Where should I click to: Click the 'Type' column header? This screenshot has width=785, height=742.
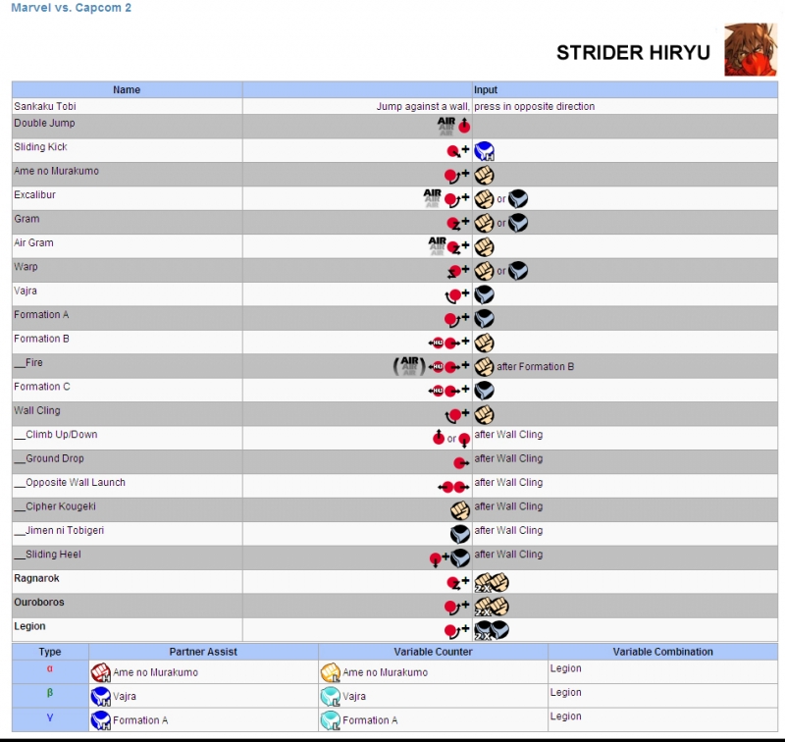pyautogui.click(x=50, y=652)
